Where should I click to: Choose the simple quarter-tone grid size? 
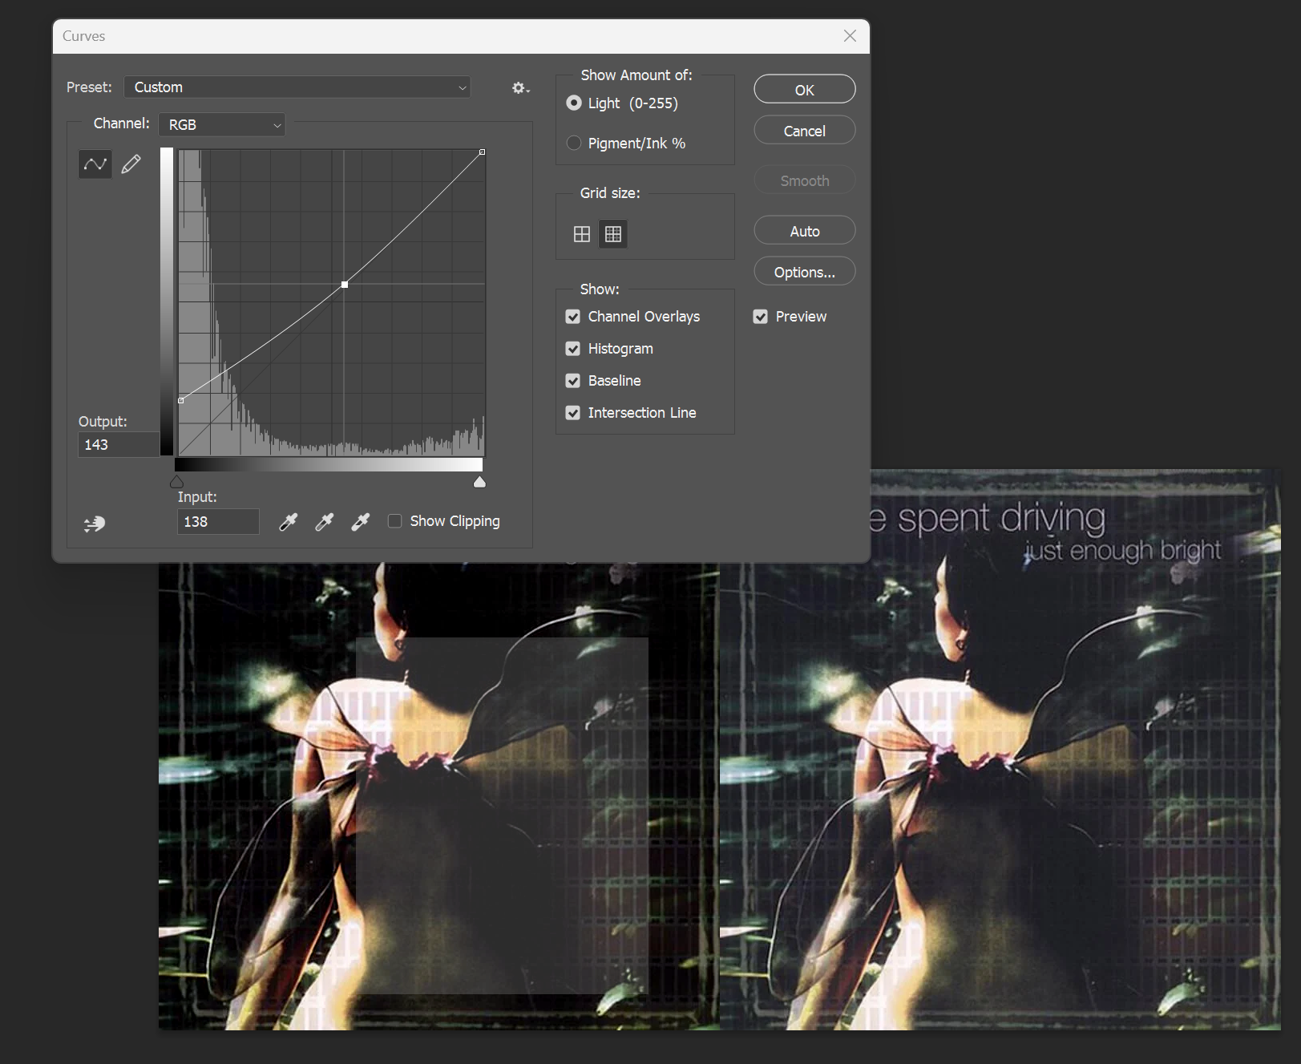pos(582,234)
